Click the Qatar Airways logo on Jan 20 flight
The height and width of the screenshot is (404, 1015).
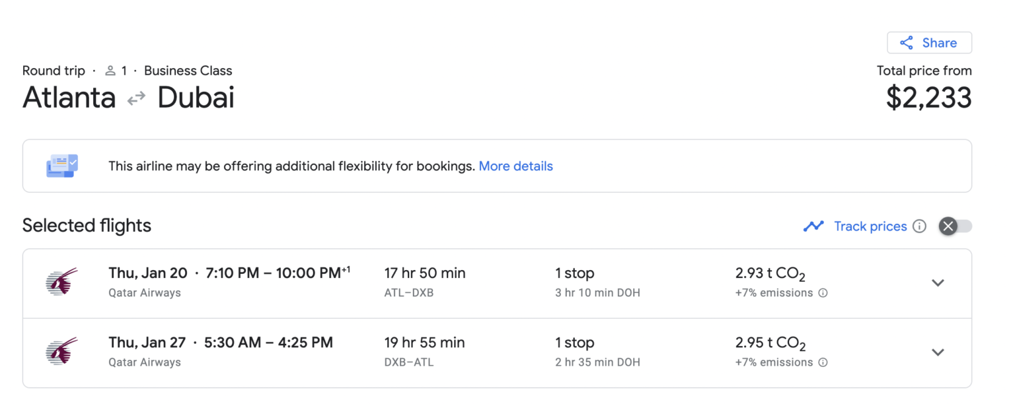pyautogui.click(x=61, y=282)
